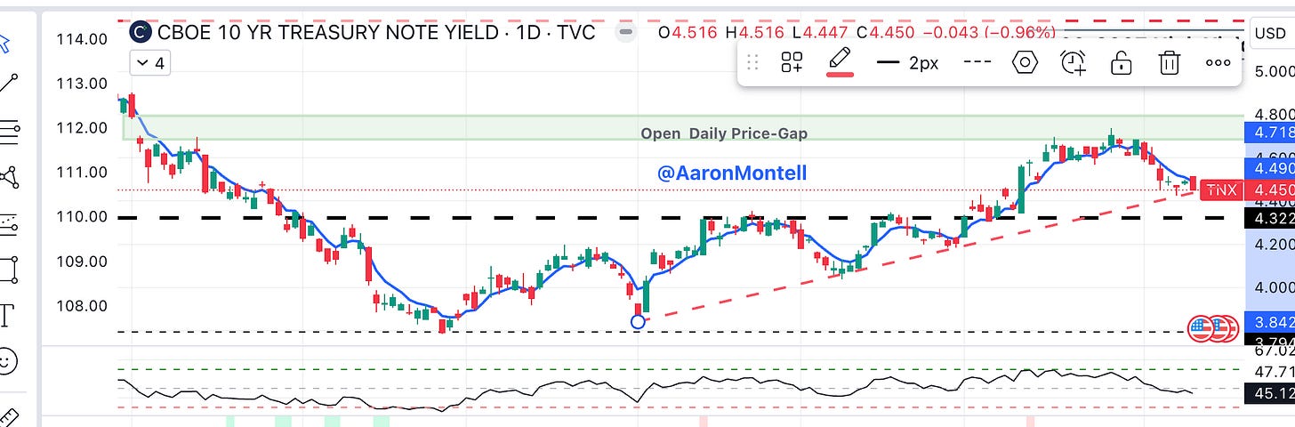Viewport: 1295px width, 427px height.
Task: Open the red line color pencil picker
Action: (838, 62)
